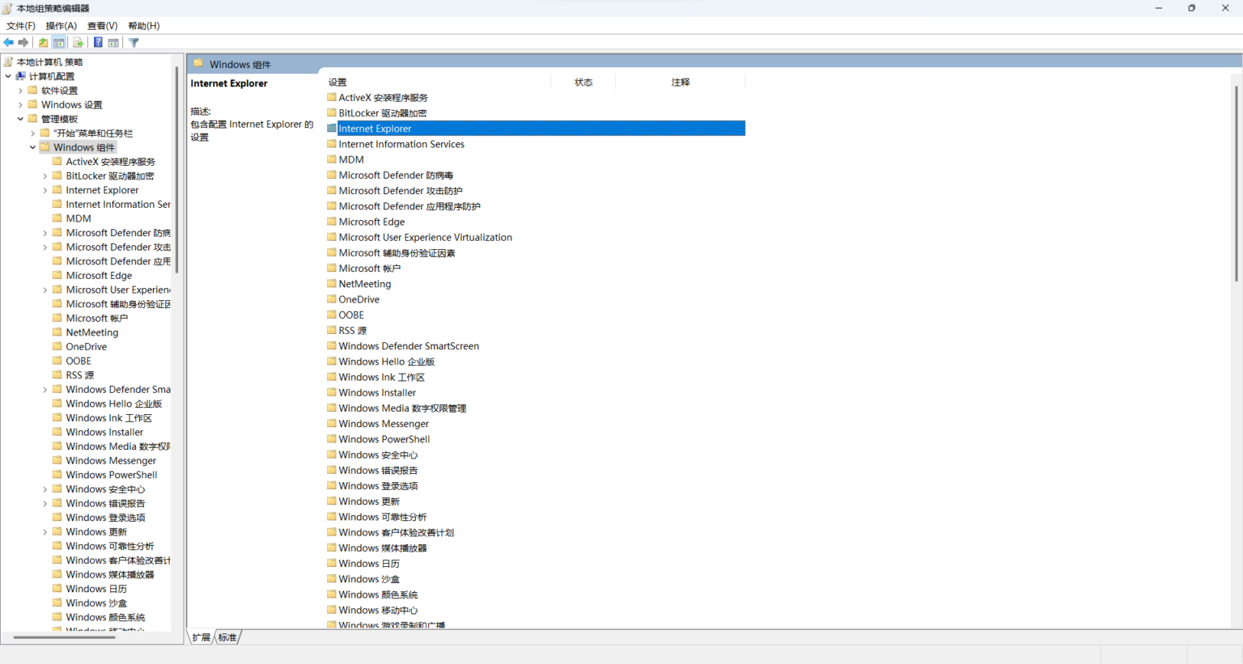
Task: Select the OneDrive folder in settings list
Action: click(x=358, y=298)
